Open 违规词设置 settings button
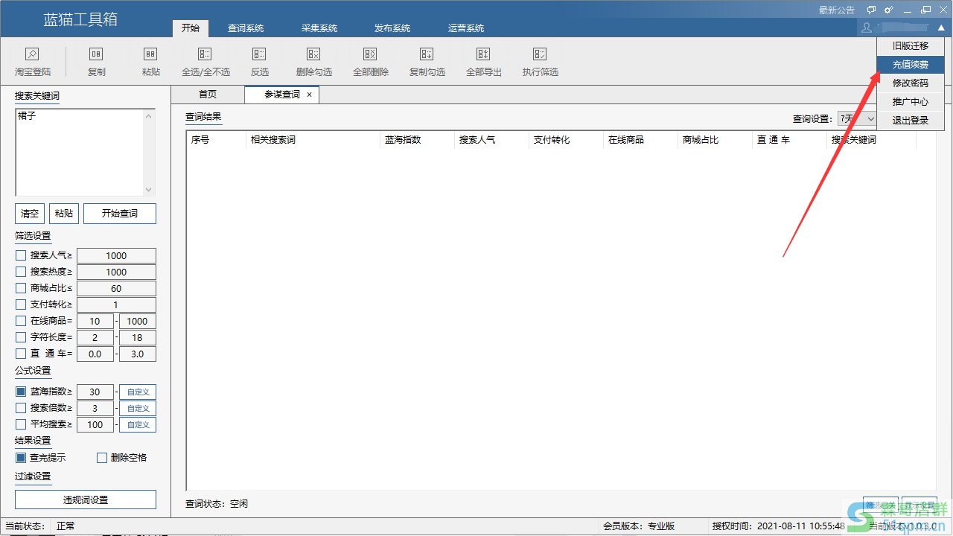Image resolution: width=953 pixels, height=536 pixels. (x=86, y=500)
